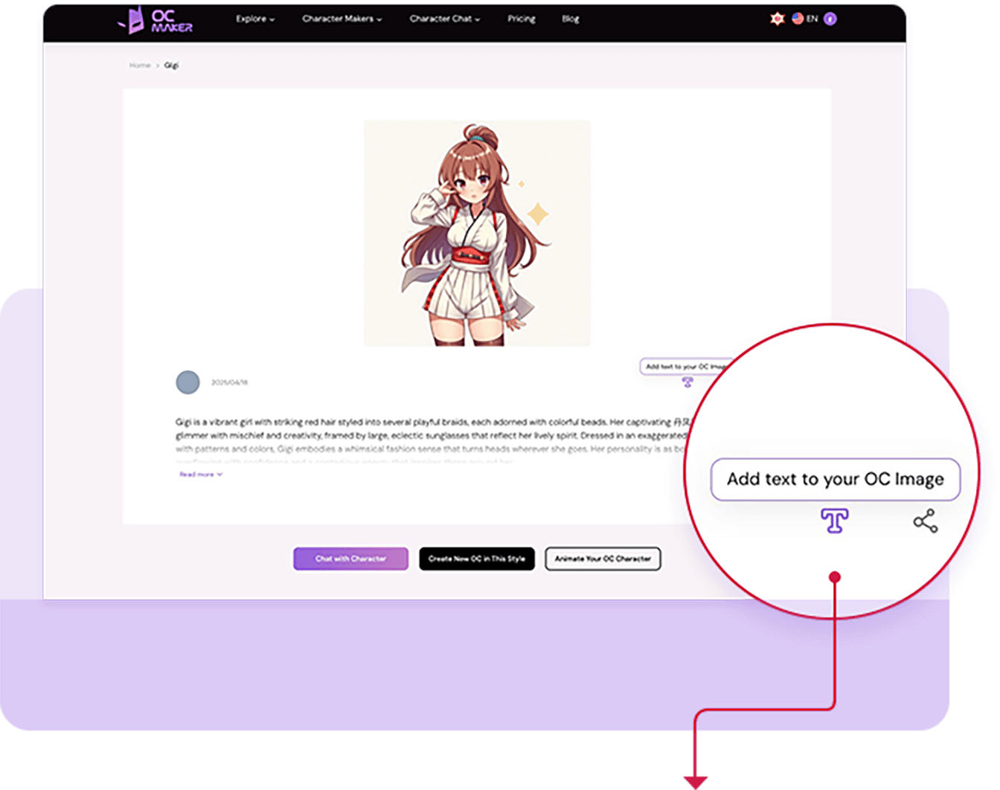Viewport: 1000px width, 790px height.
Task: Expand the Character Chat dropdown
Action: pyautogui.click(x=443, y=19)
